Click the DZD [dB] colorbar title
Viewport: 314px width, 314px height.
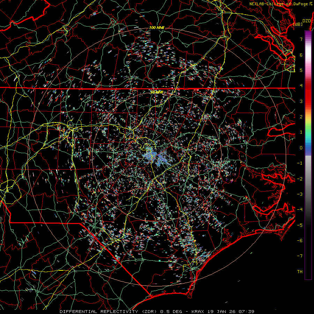[x=302, y=22]
